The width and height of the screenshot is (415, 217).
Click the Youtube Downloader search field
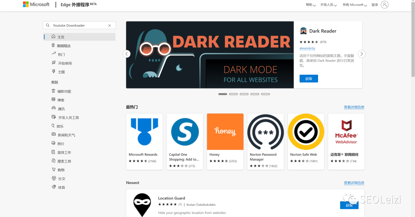pos(80,25)
